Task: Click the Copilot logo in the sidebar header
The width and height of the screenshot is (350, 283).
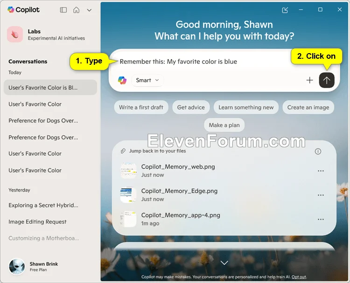Action: 23,10
